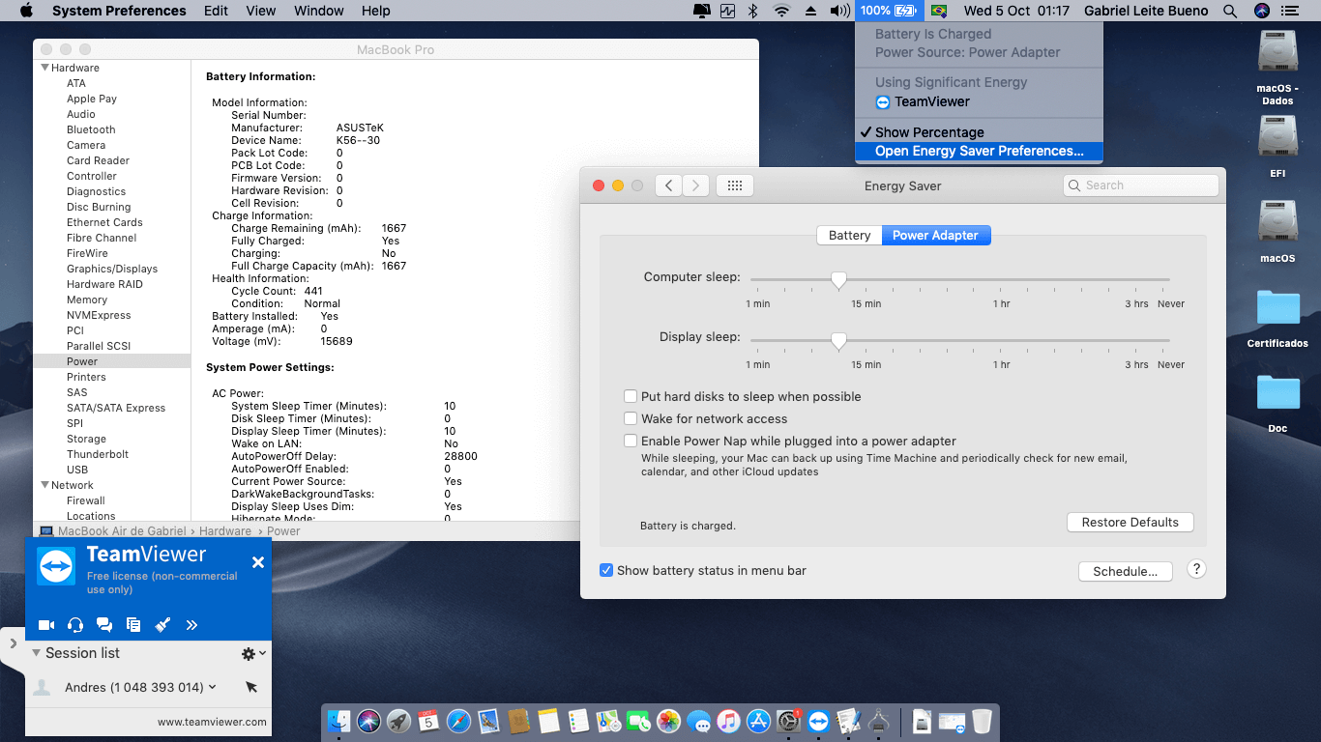Collapse the Hardware tree section
This screenshot has width=1321, height=742.
44,68
